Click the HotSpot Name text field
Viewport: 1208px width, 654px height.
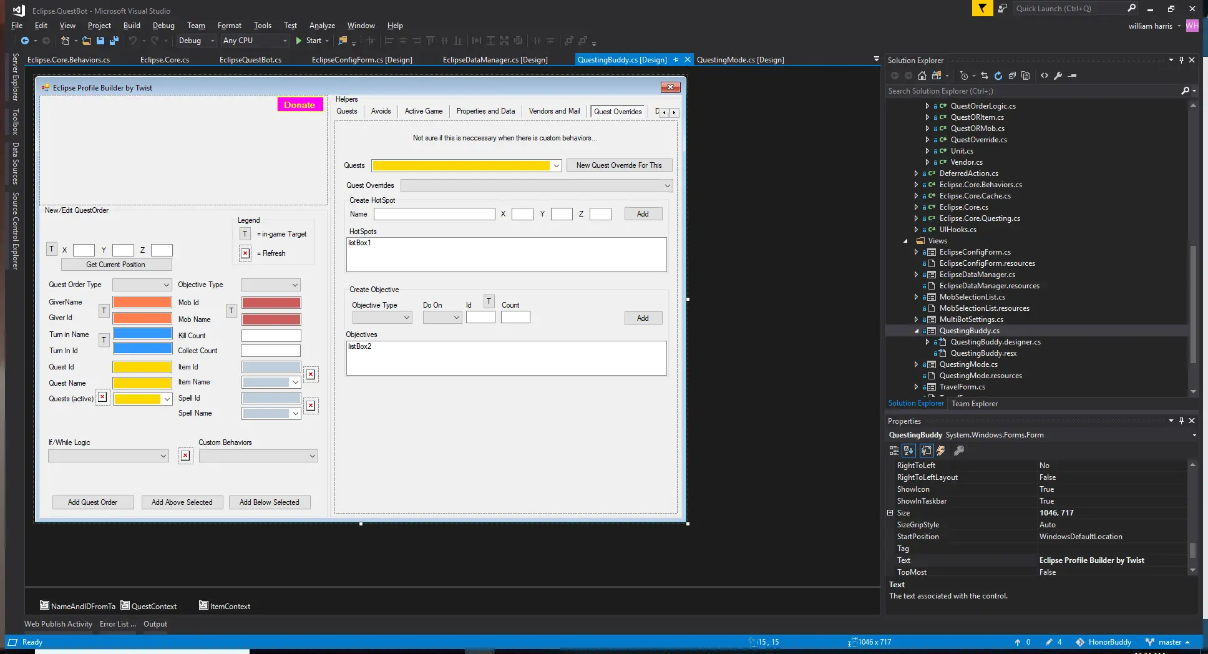[x=434, y=214]
